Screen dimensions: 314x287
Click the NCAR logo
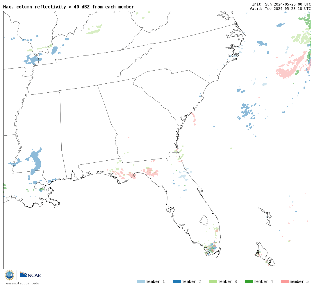tap(30, 275)
